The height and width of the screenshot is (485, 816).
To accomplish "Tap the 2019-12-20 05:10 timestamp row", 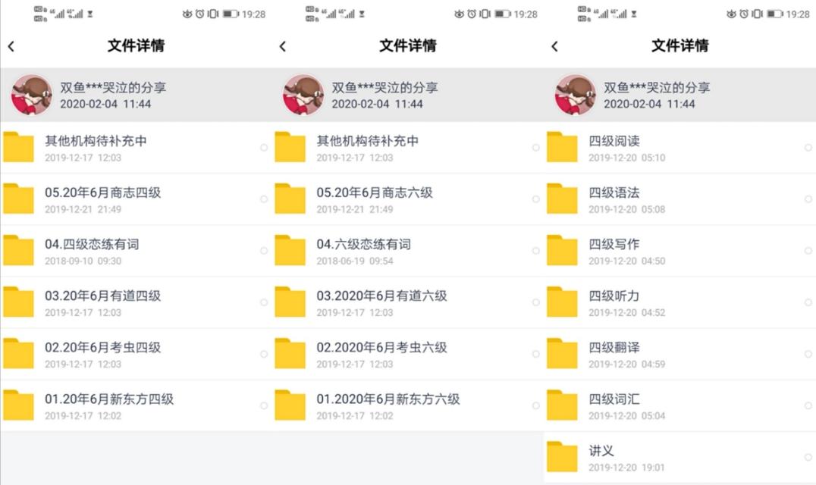I will (x=626, y=158).
